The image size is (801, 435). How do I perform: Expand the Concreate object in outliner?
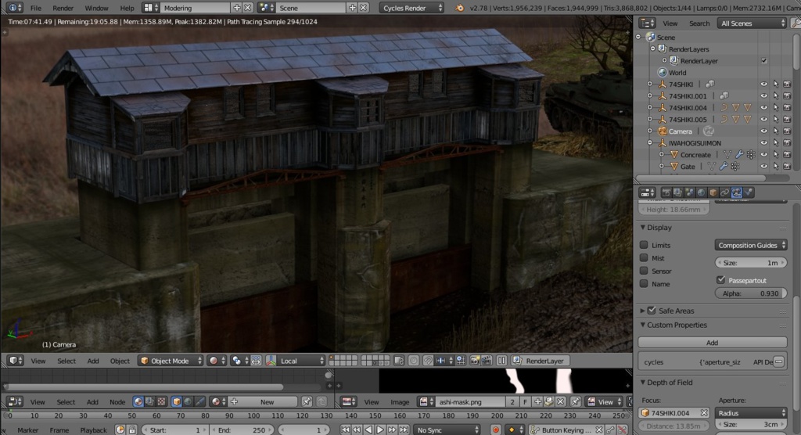662,154
